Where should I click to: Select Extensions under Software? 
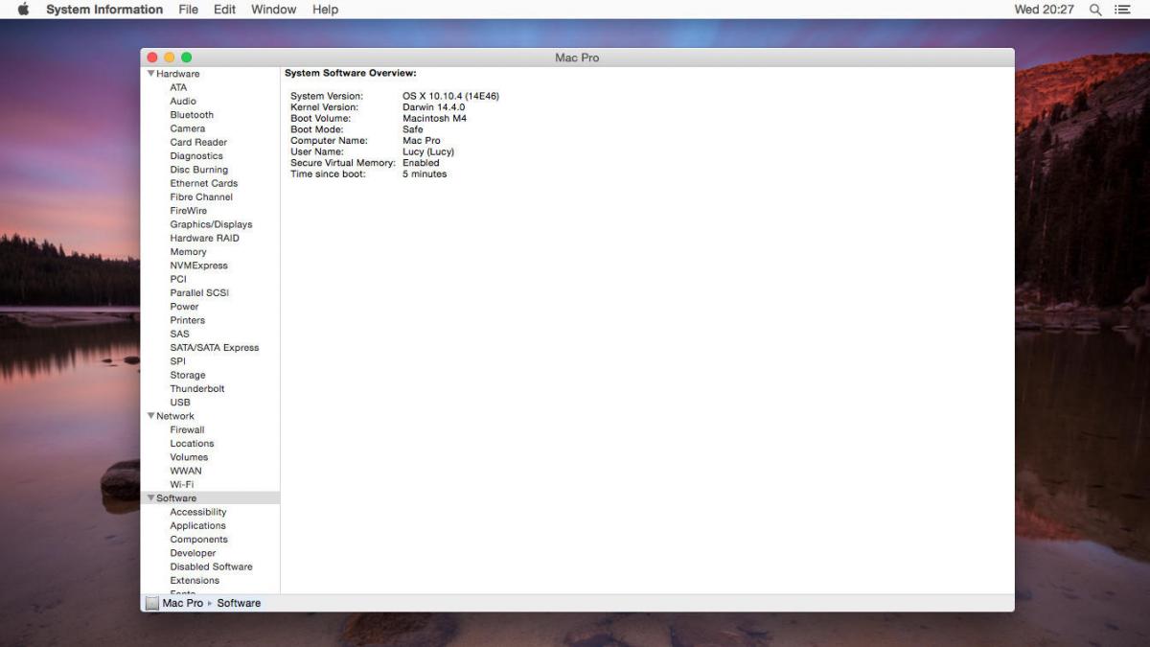[195, 580]
